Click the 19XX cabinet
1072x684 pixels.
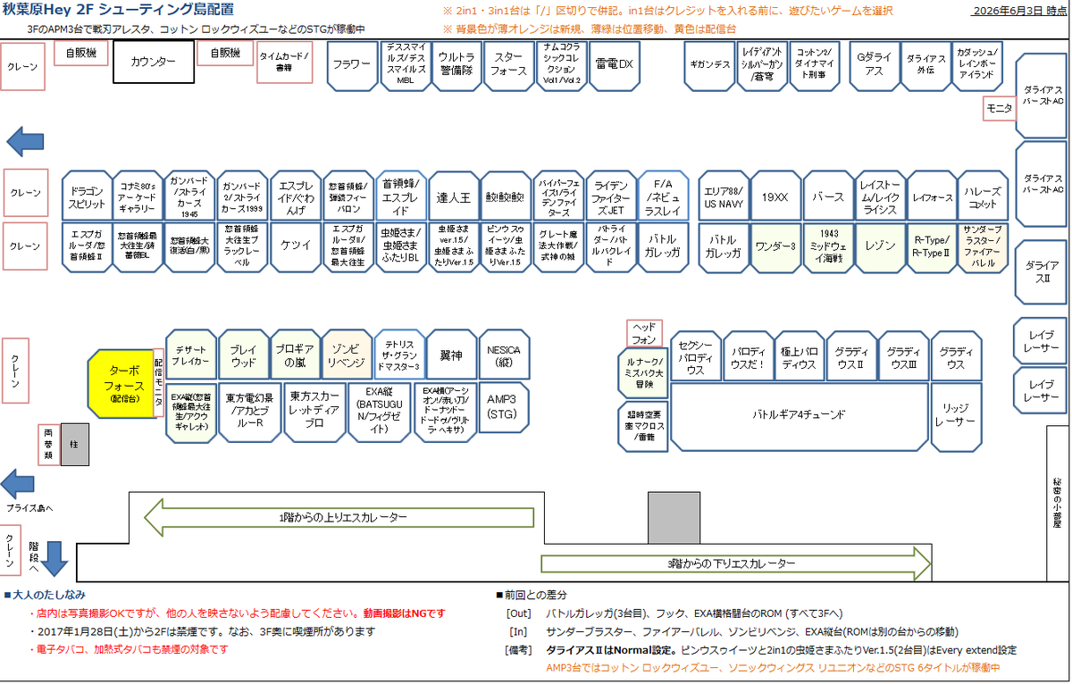[x=775, y=196]
